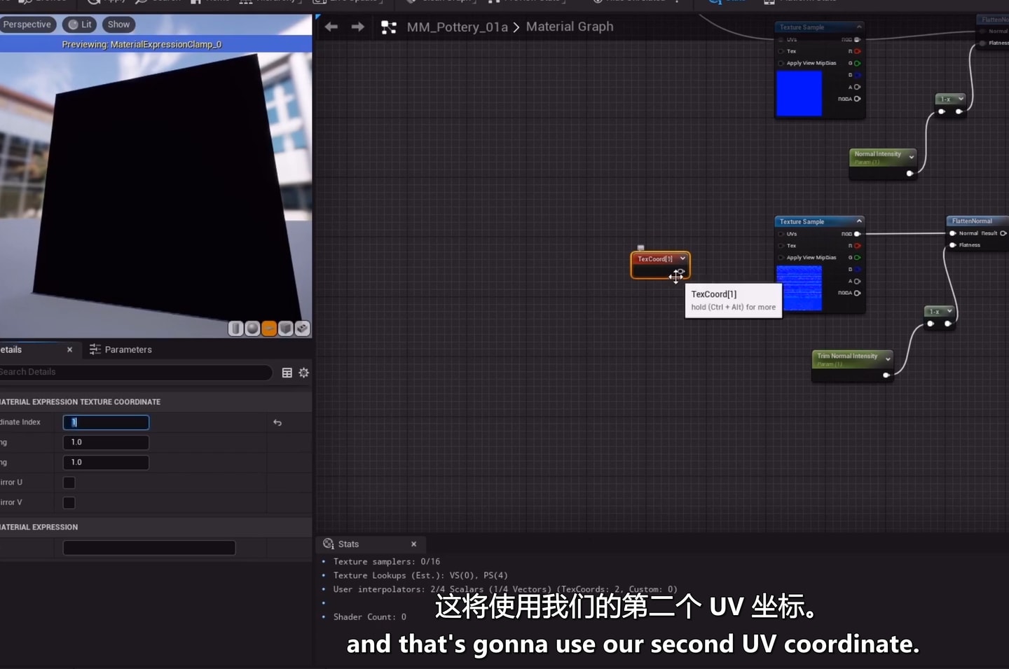Click lower Texture Sample A output pin
Image resolution: width=1009 pixels, height=669 pixels.
857,281
